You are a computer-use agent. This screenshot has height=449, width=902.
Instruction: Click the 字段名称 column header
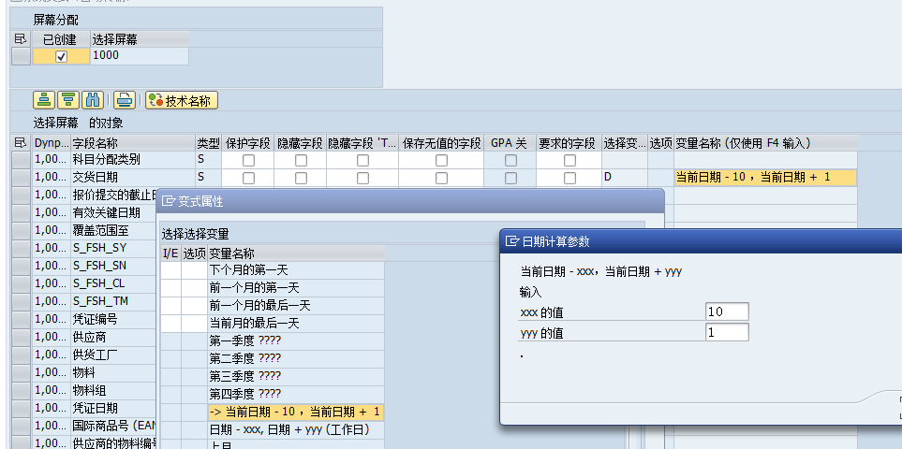point(133,143)
